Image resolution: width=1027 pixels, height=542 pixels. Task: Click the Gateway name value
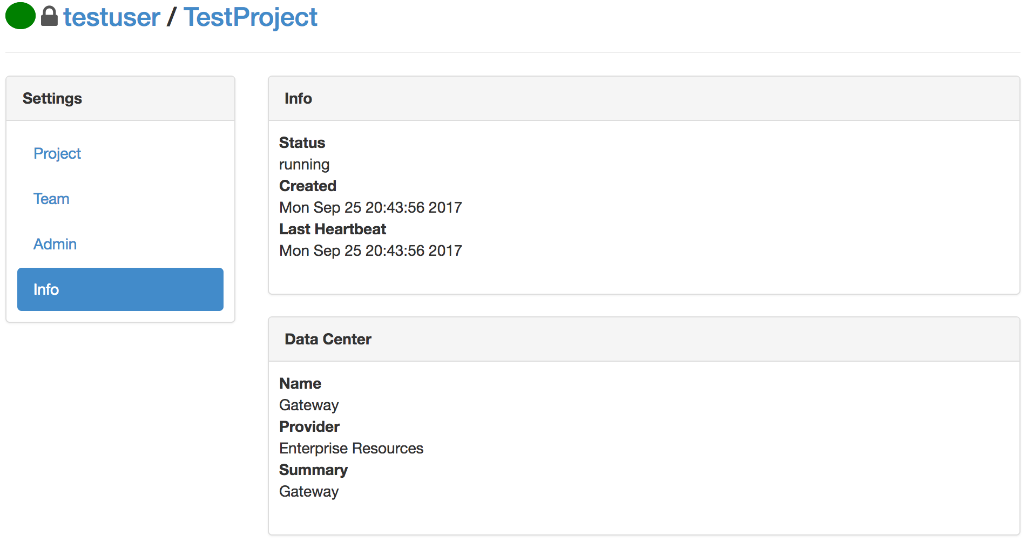[x=309, y=405]
